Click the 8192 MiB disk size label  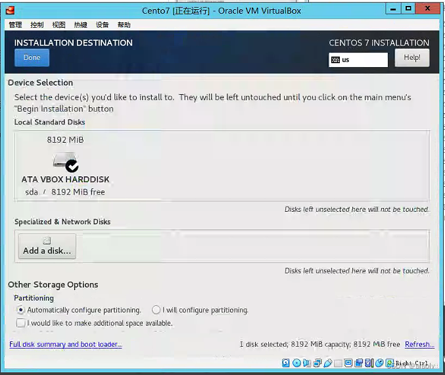65,139
